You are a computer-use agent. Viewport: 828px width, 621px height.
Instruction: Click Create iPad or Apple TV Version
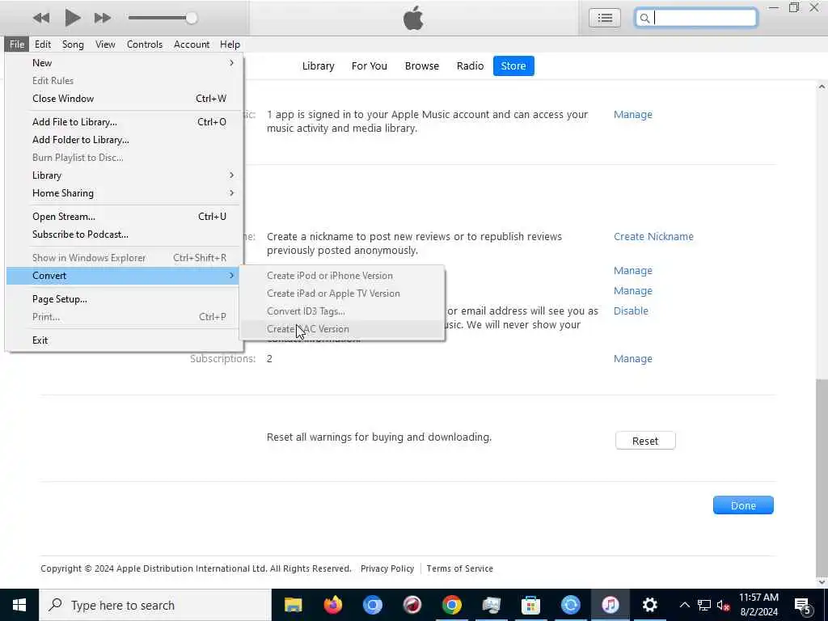click(x=342, y=294)
